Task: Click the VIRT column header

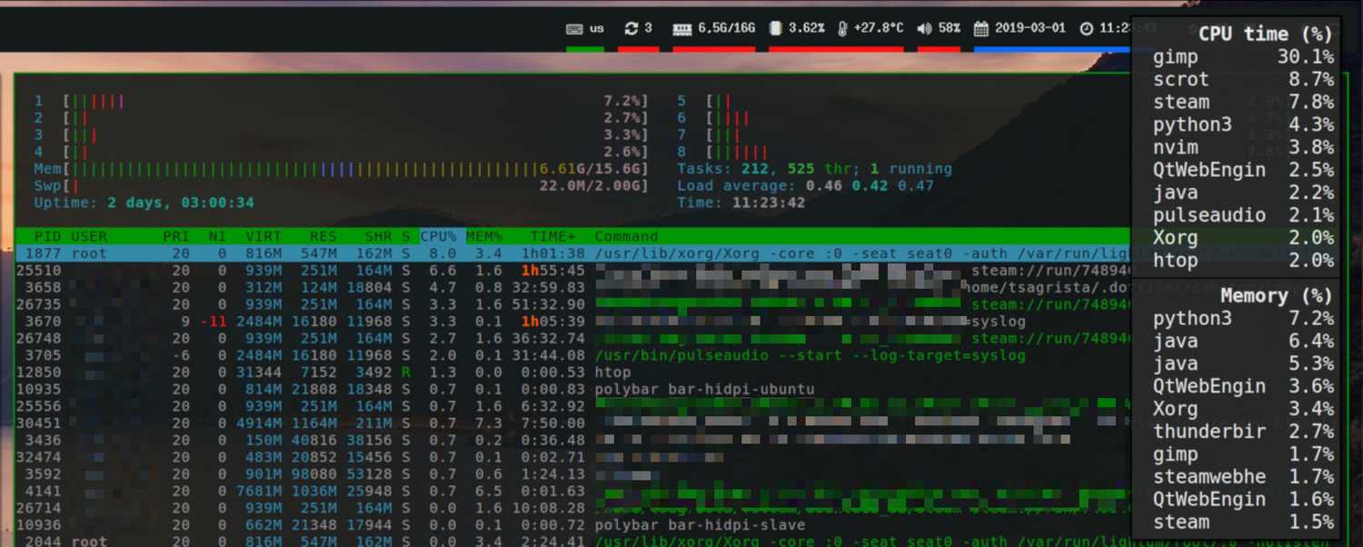Action: [x=264, y=236]
